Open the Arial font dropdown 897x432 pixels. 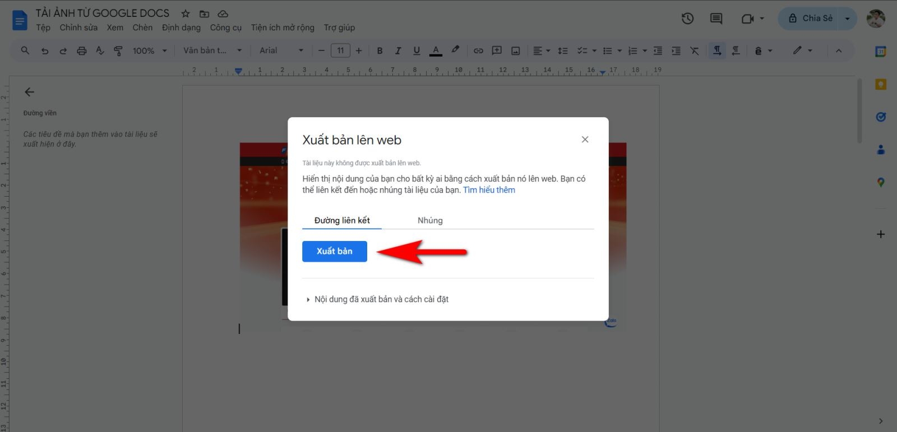pyautogui.click(x=281, y=50)
